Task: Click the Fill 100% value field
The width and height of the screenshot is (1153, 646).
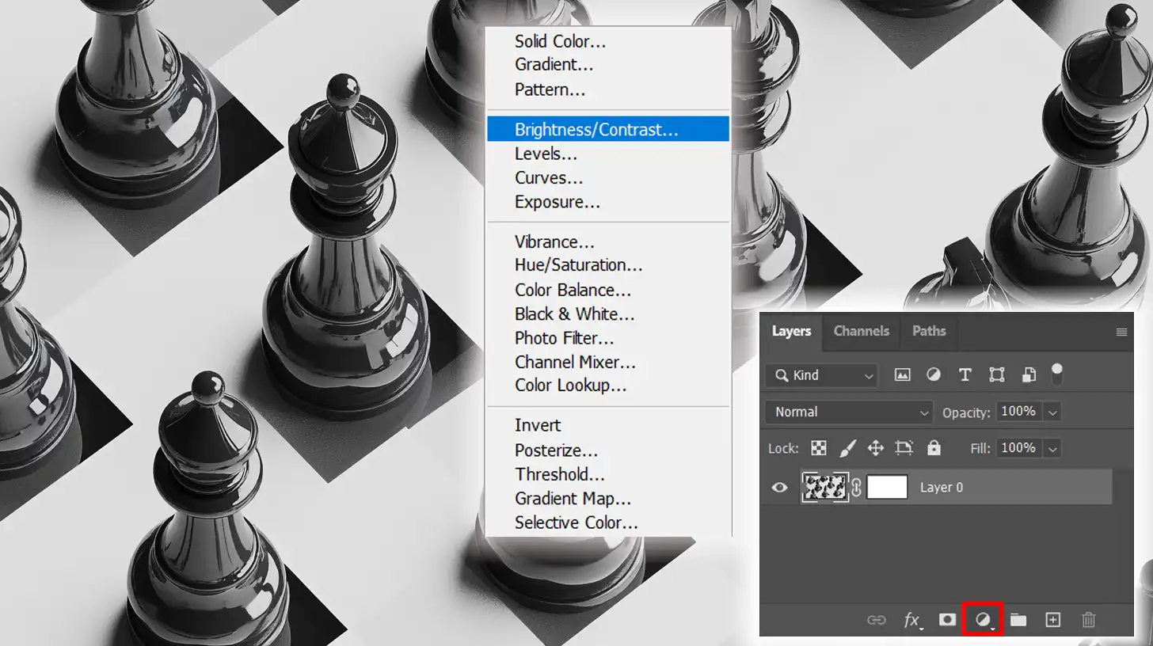Action: [x=1019, y=448]
